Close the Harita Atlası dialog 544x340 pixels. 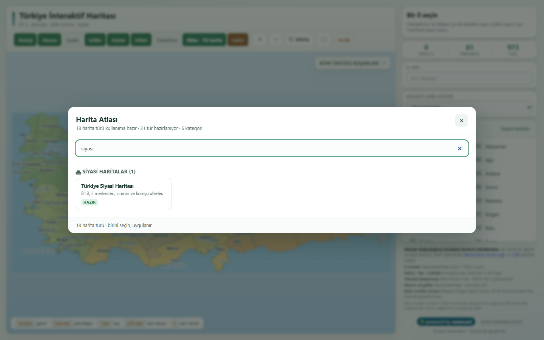(461, 121)
